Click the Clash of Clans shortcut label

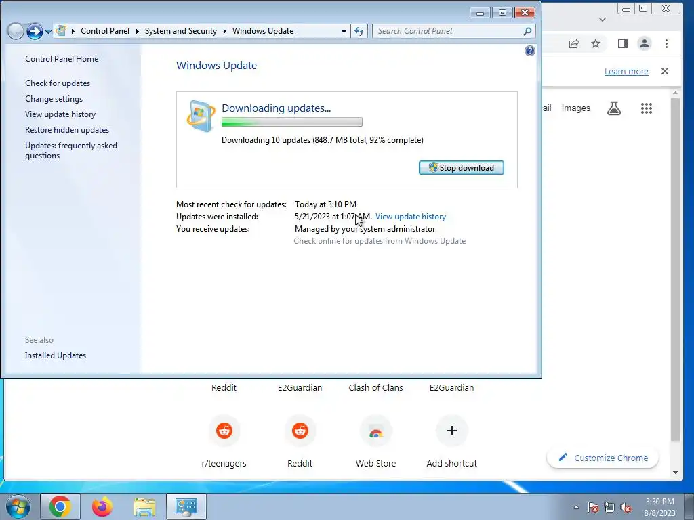tap(375, 388)
